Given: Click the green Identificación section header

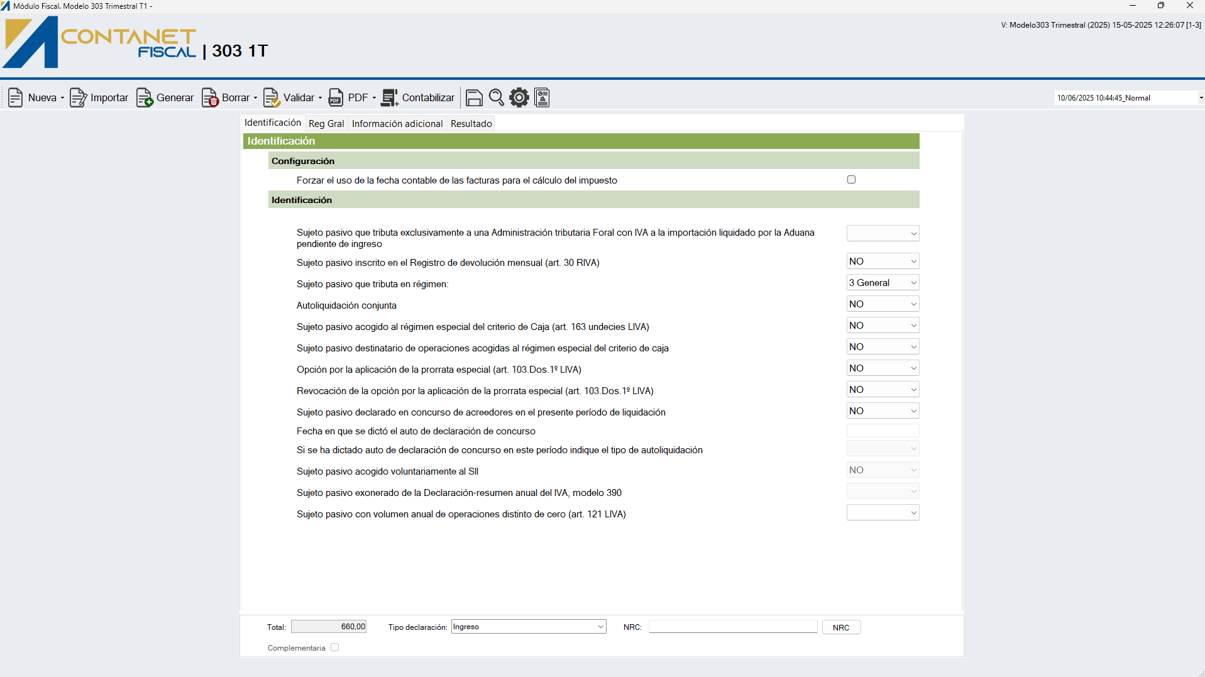Looking at the screenshot, I should click(x=581, y=141).
